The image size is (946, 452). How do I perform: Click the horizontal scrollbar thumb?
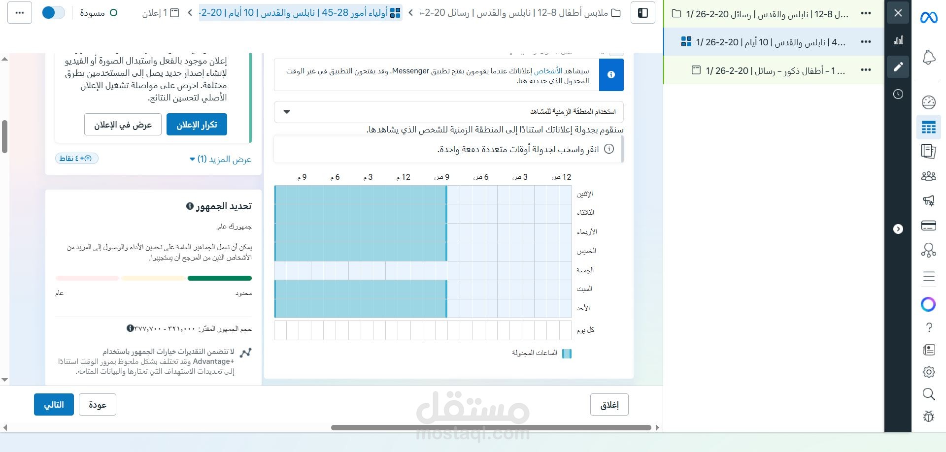(x=491, y=427)
